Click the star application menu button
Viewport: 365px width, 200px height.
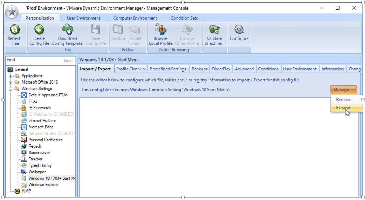point(12,12)
